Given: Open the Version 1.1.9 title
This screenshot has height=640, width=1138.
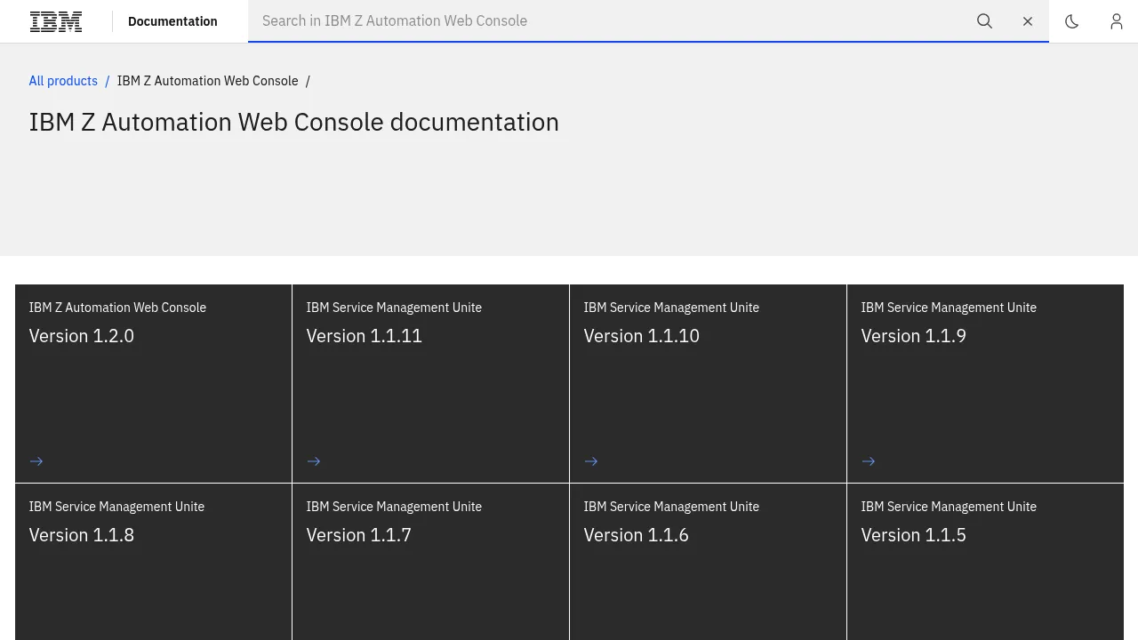Looking at the screenshot, I should pos(914,336).
